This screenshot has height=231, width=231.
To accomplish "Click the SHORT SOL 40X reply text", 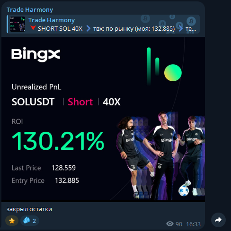I will [60, 29].
